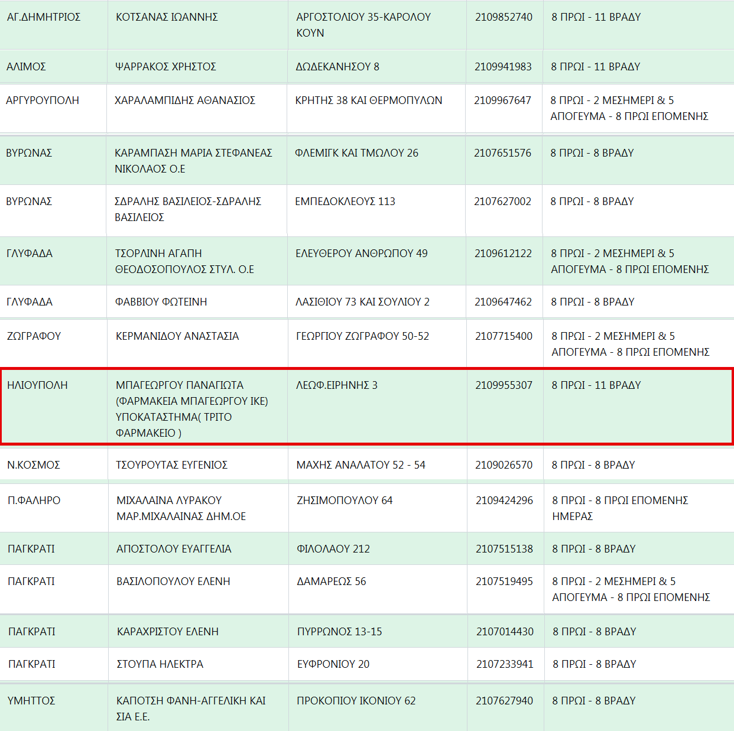
Task: Select the Ν.ΚΟΣΜΟΣ area cell
Action: point(34,465)
